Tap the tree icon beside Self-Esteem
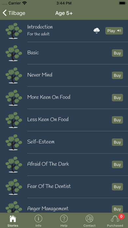 [14, 142]
